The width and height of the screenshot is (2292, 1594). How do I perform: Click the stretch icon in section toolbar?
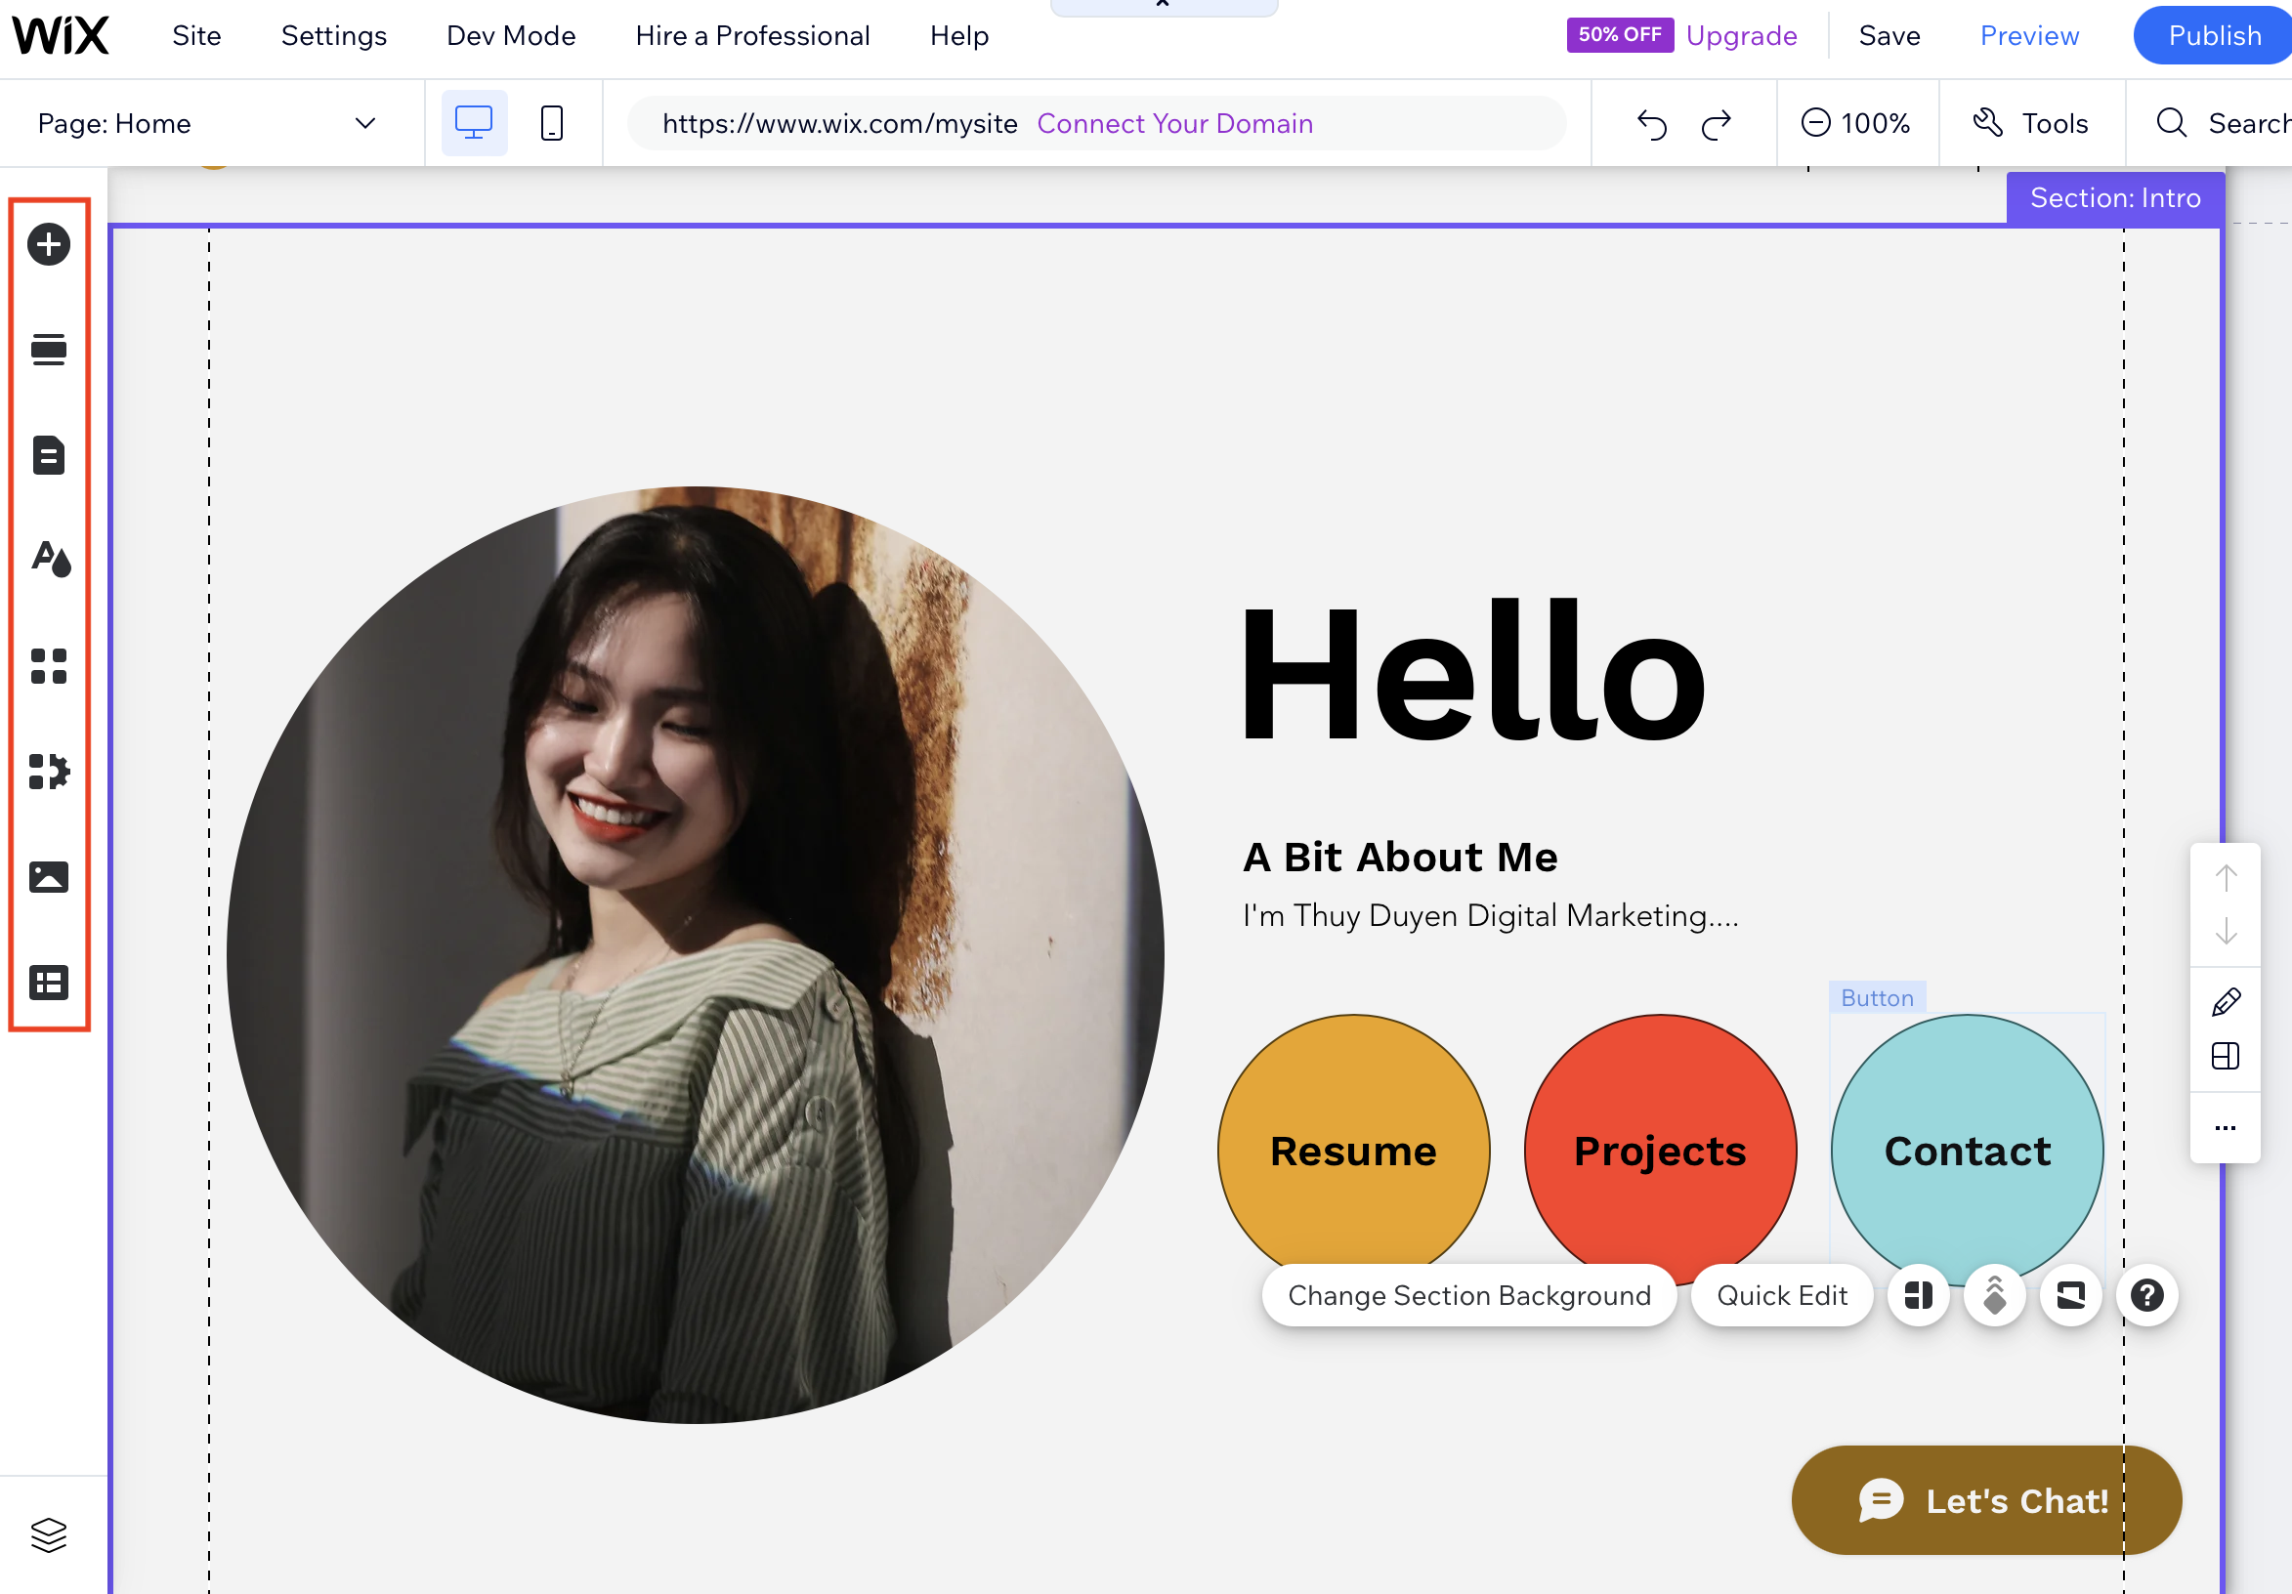coord(2071,1295)
